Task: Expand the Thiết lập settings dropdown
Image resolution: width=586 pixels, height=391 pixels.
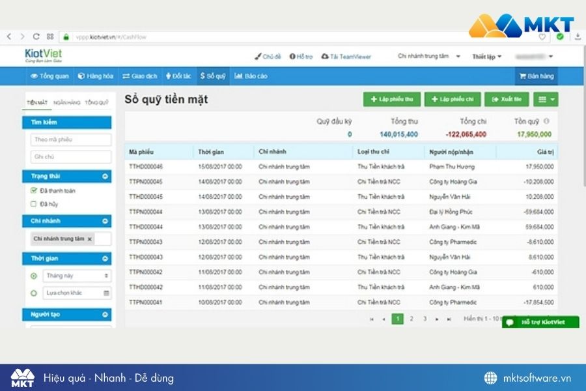Action: coord(486,57)
